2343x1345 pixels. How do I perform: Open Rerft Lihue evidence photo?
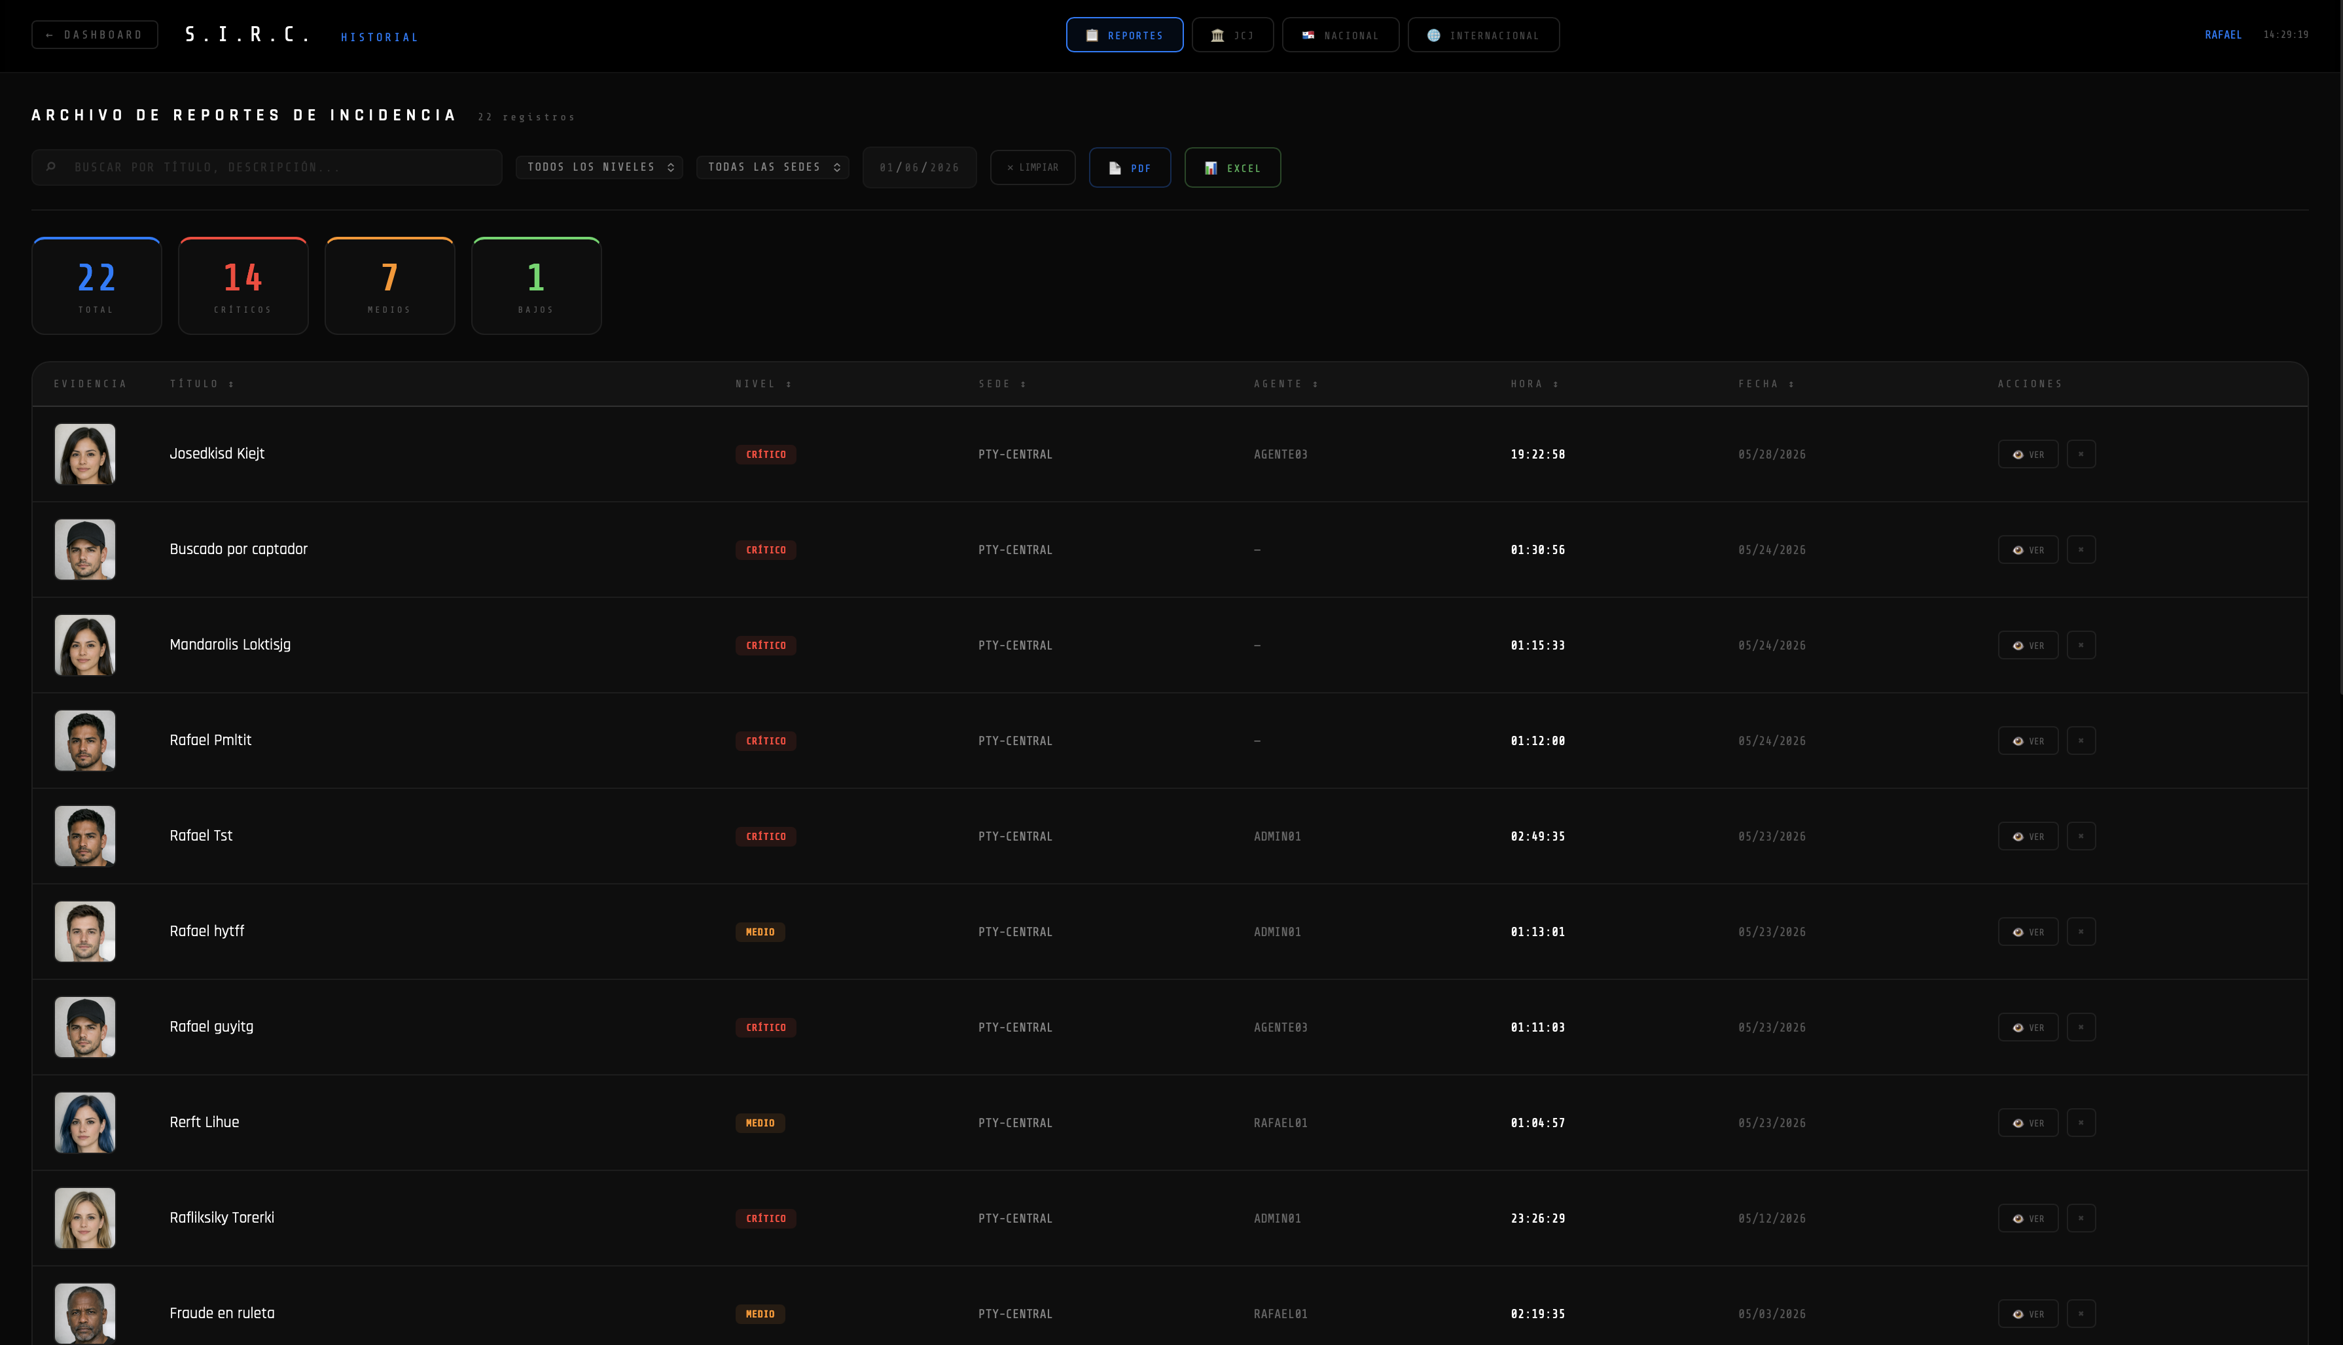point(85,1123)
